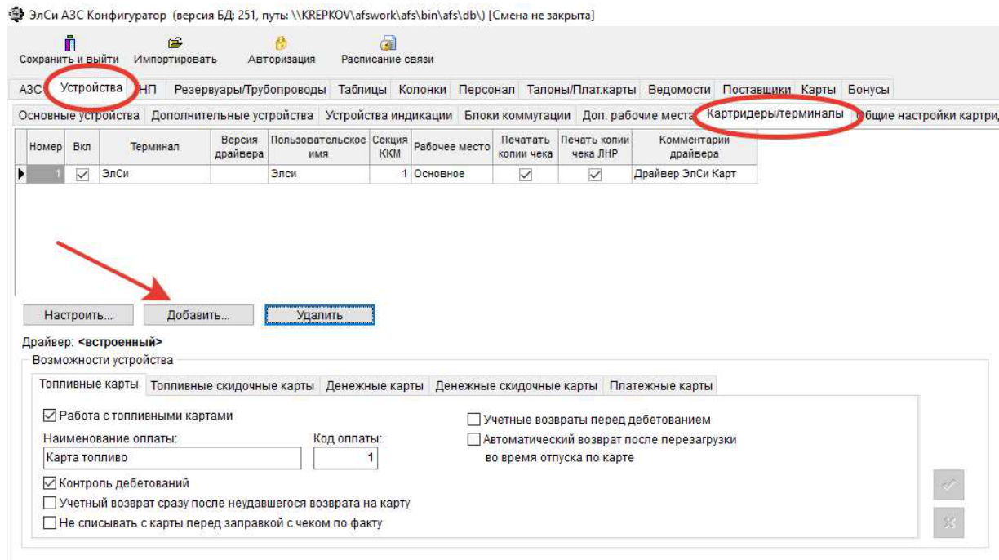Select row number 1 cell in table

click(46, 174)
